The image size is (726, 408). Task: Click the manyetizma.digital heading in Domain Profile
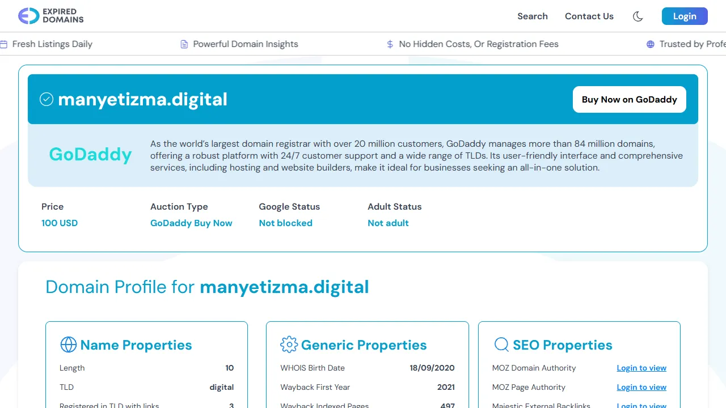[284, 287]
